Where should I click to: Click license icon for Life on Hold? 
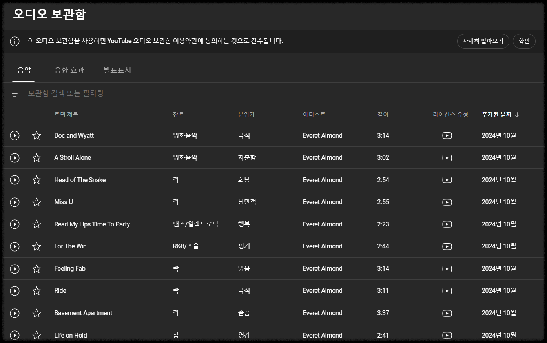(x=447, y=336)
